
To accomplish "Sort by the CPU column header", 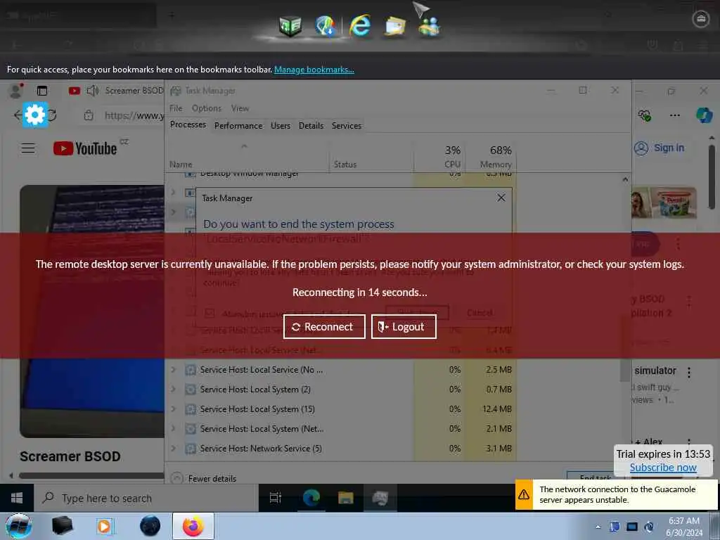I will [439, 156].
